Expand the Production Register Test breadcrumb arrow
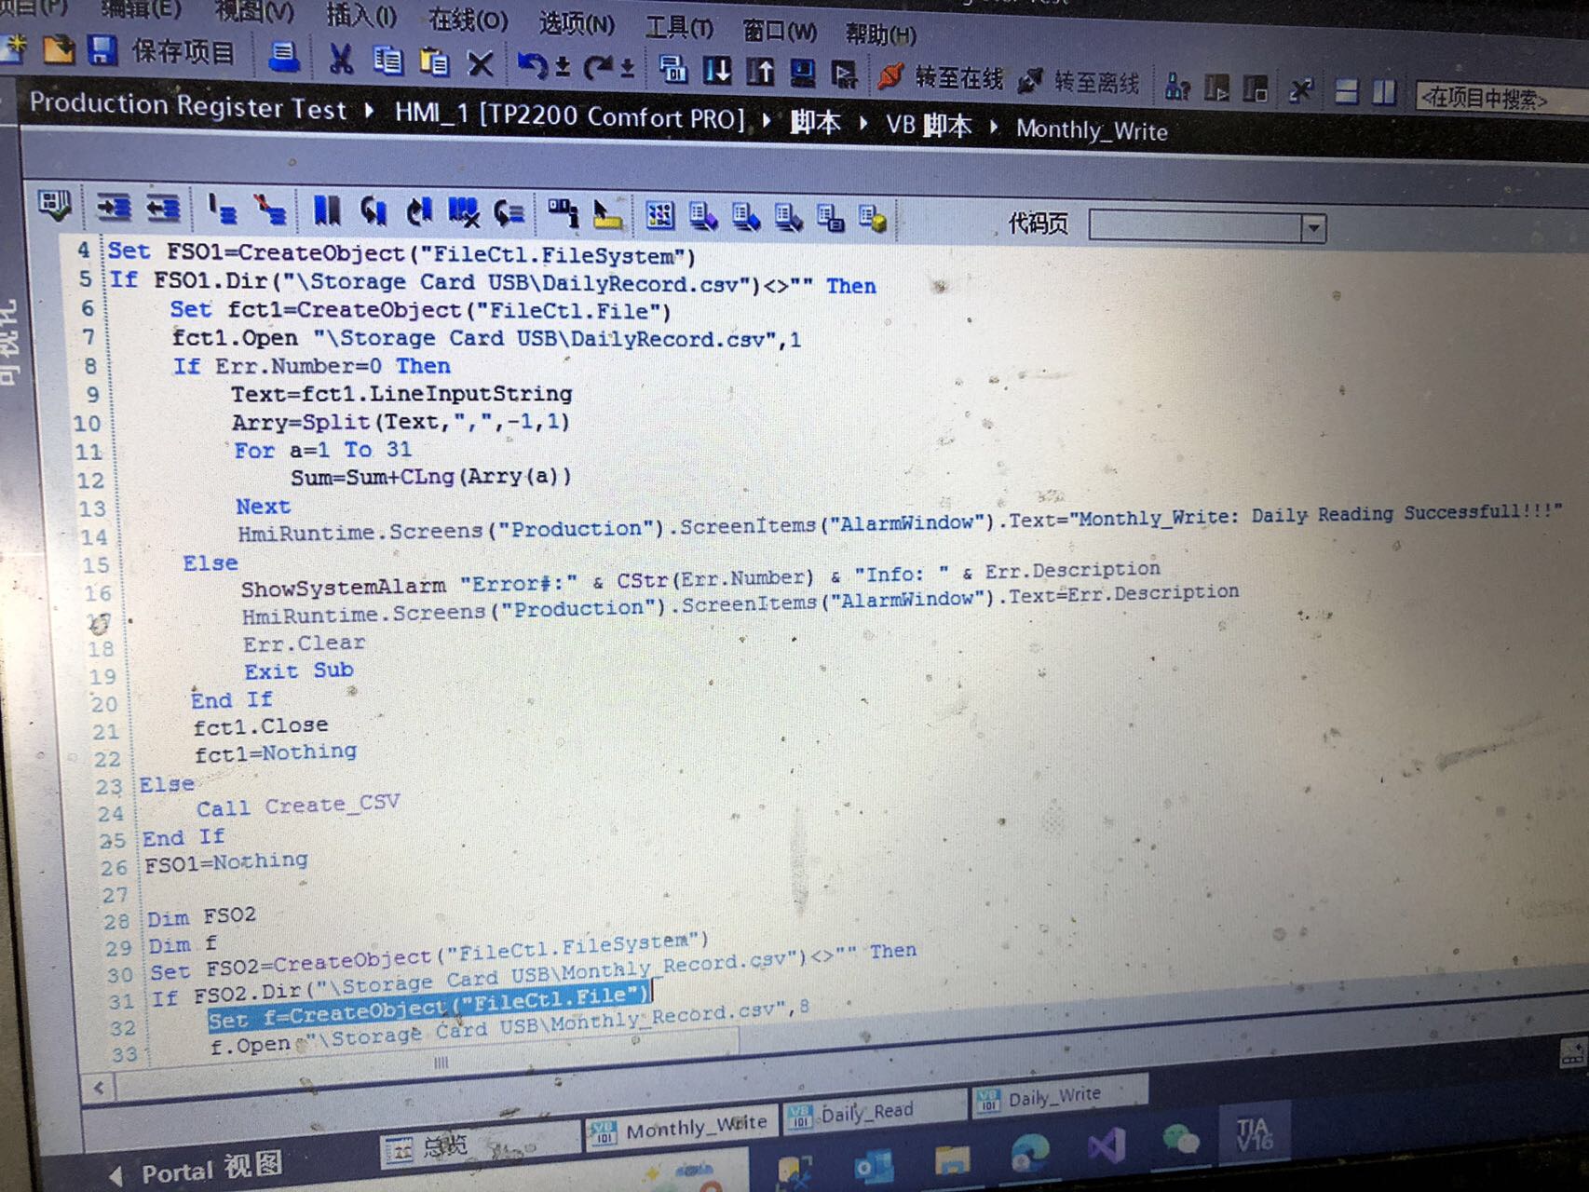 (370, 112)
